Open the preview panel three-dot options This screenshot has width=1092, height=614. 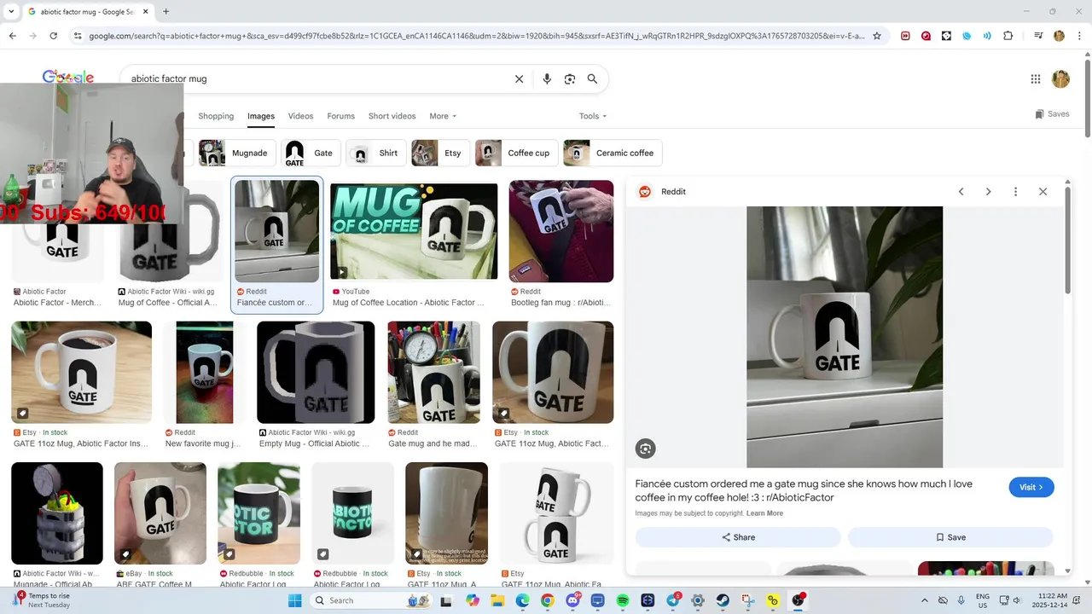coord(1015,192)
